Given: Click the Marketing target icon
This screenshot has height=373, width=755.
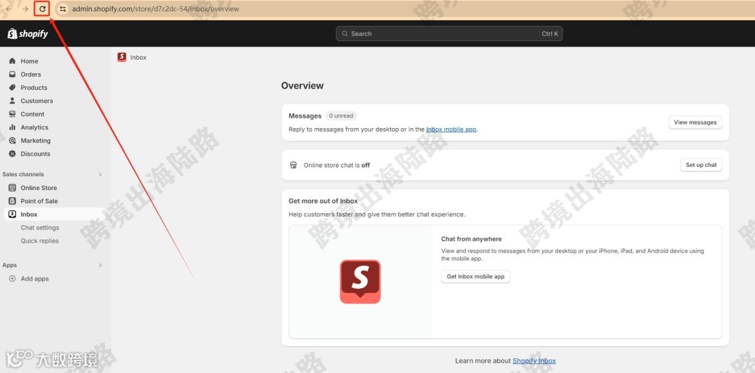Looking at the screenshot, I should tap(13, 141).
